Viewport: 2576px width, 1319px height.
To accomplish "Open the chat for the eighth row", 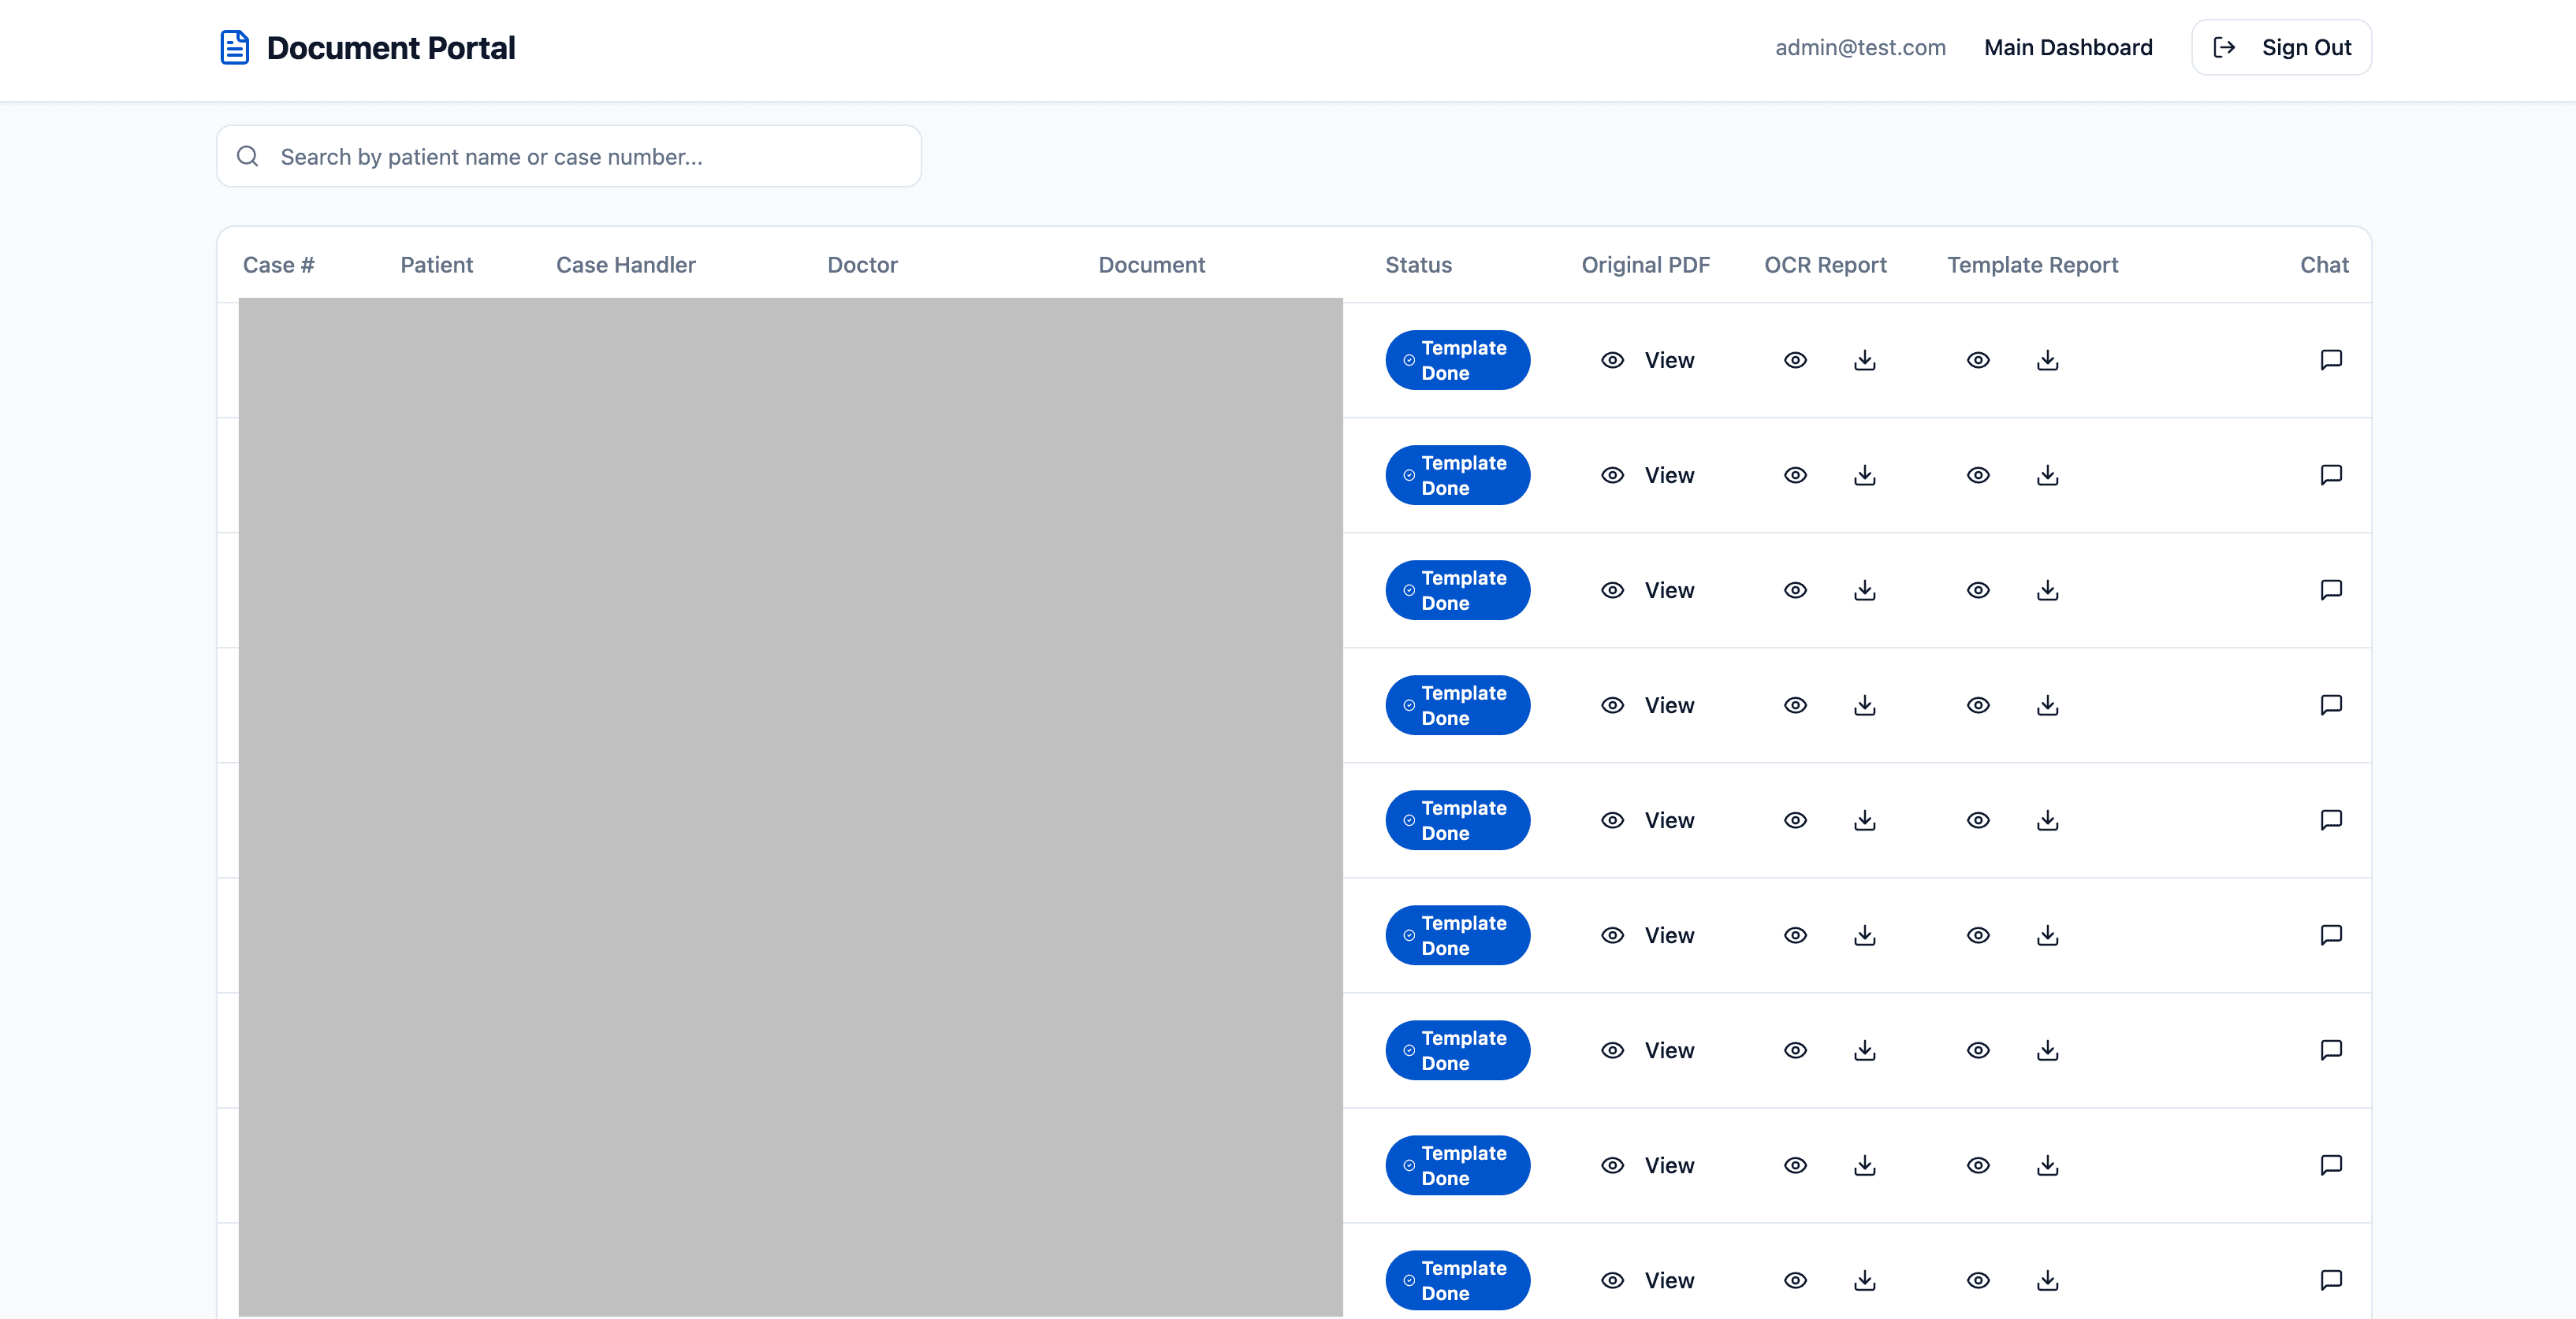I will point(2331,1164).
